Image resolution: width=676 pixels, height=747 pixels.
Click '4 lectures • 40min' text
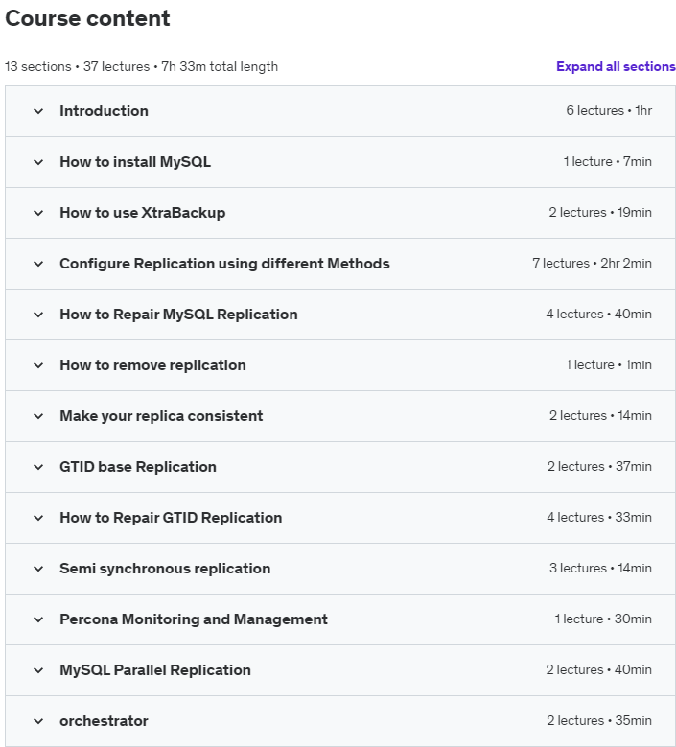click(599, 314)
